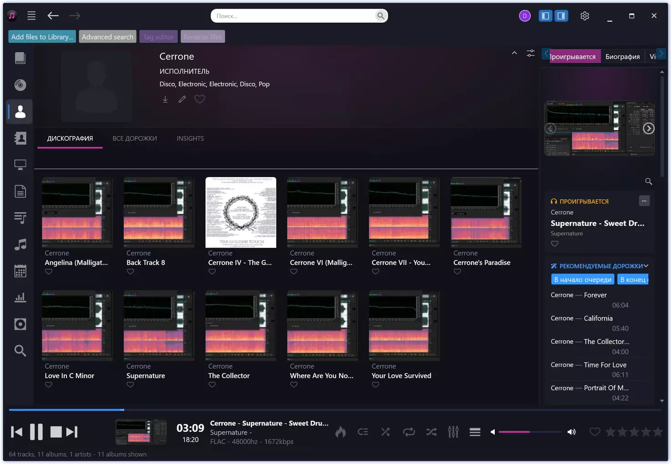Open the settings gear
671x464 pixels.
(x=585, y=16)
